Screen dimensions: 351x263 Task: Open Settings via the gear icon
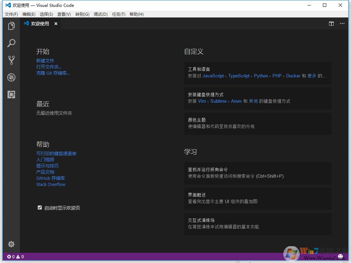pyautogui.click(x=11, y=244)
